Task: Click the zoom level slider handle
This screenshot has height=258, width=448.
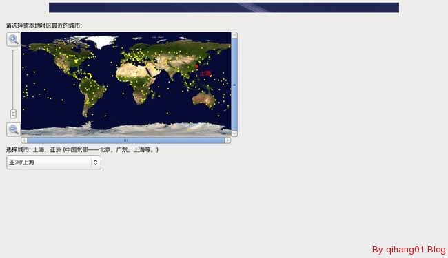Action: tap(13, 114)
